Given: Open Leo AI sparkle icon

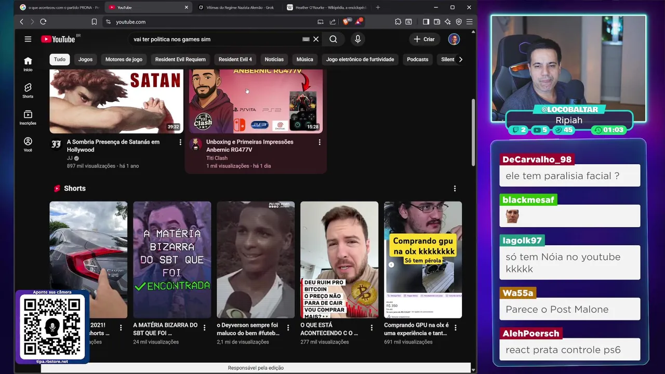Looking at the screenshot, I should click(x=448, y=22).
